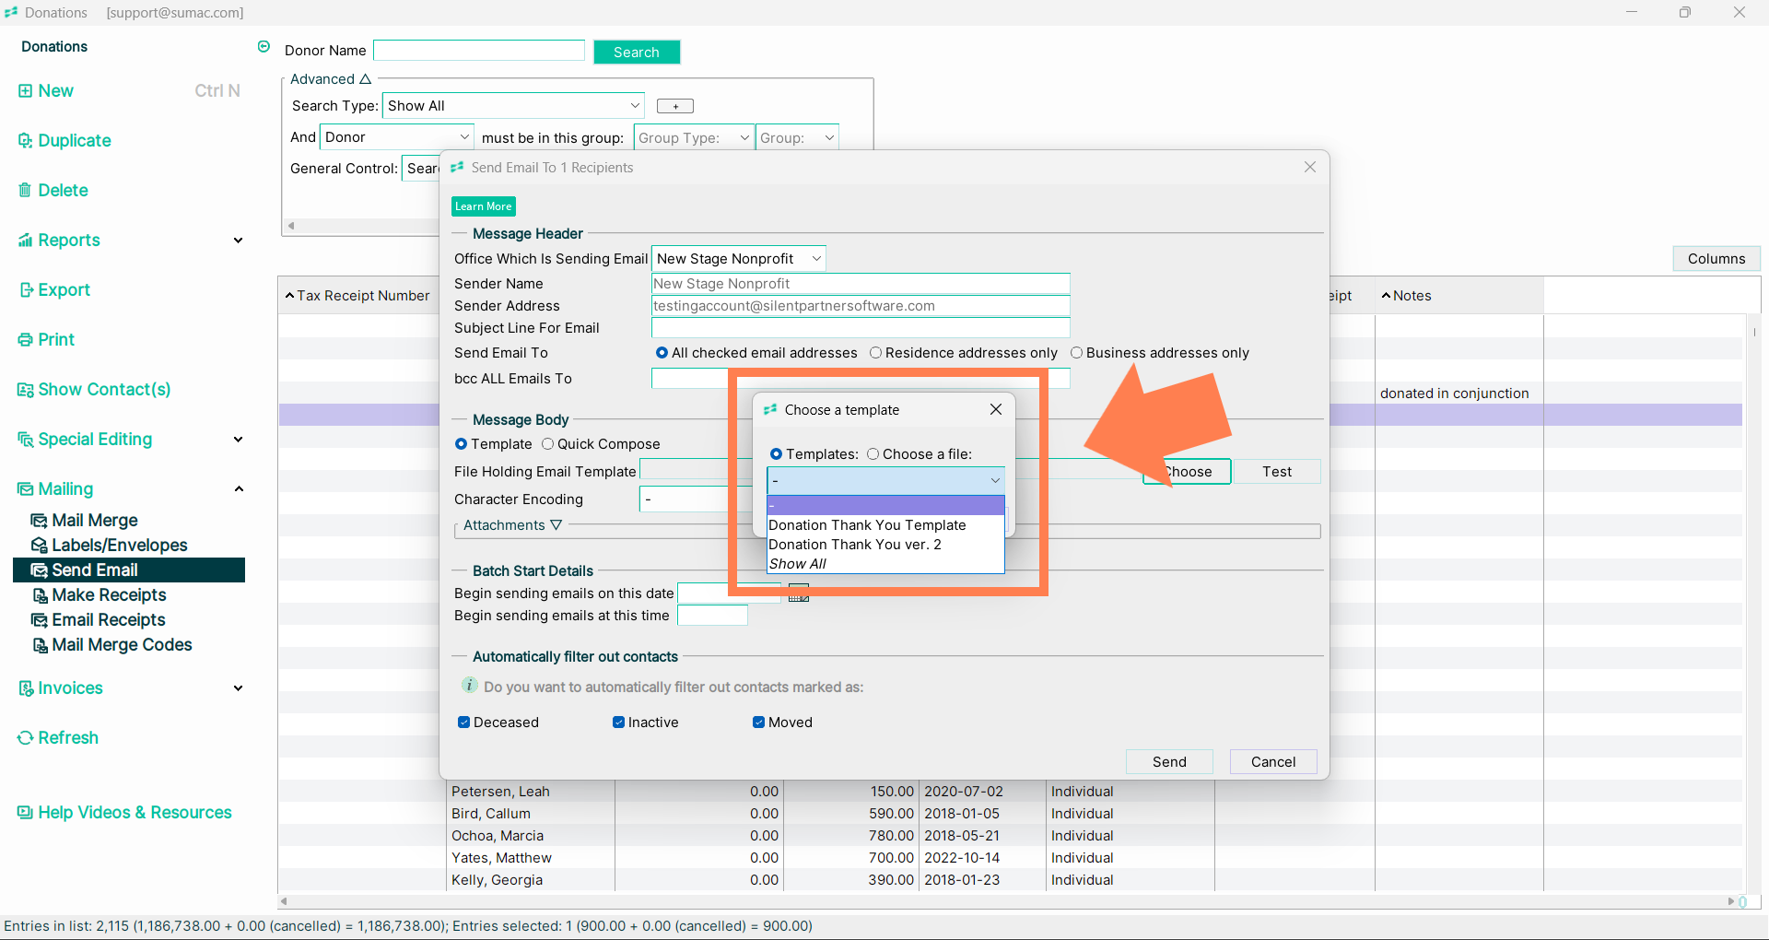Click the Delete trash icon
Viewport: 1769px width, 940px height.
[25, 191]
